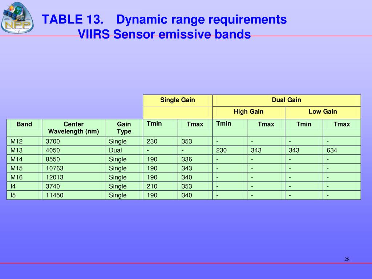Select the 'High Gain' sub-header
This screenshot has width=372, height=279.
pyautogui.click(x=248, y=112)
